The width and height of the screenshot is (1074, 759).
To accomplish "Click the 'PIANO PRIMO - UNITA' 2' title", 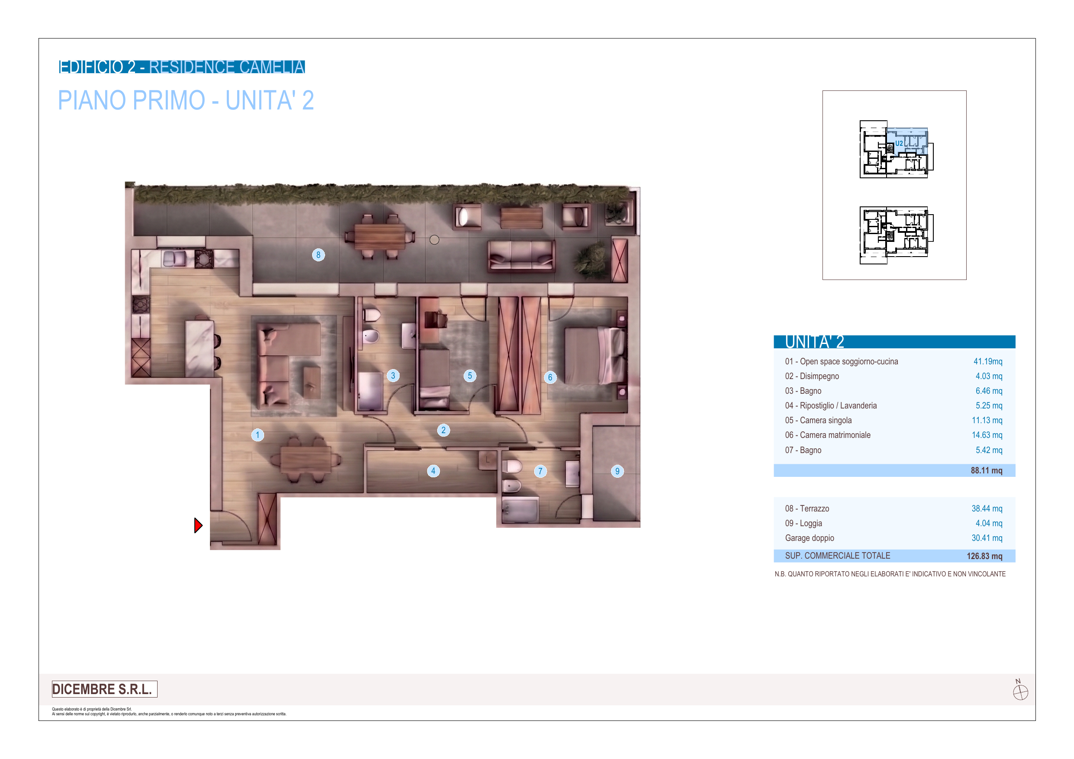I will point(186,100).
